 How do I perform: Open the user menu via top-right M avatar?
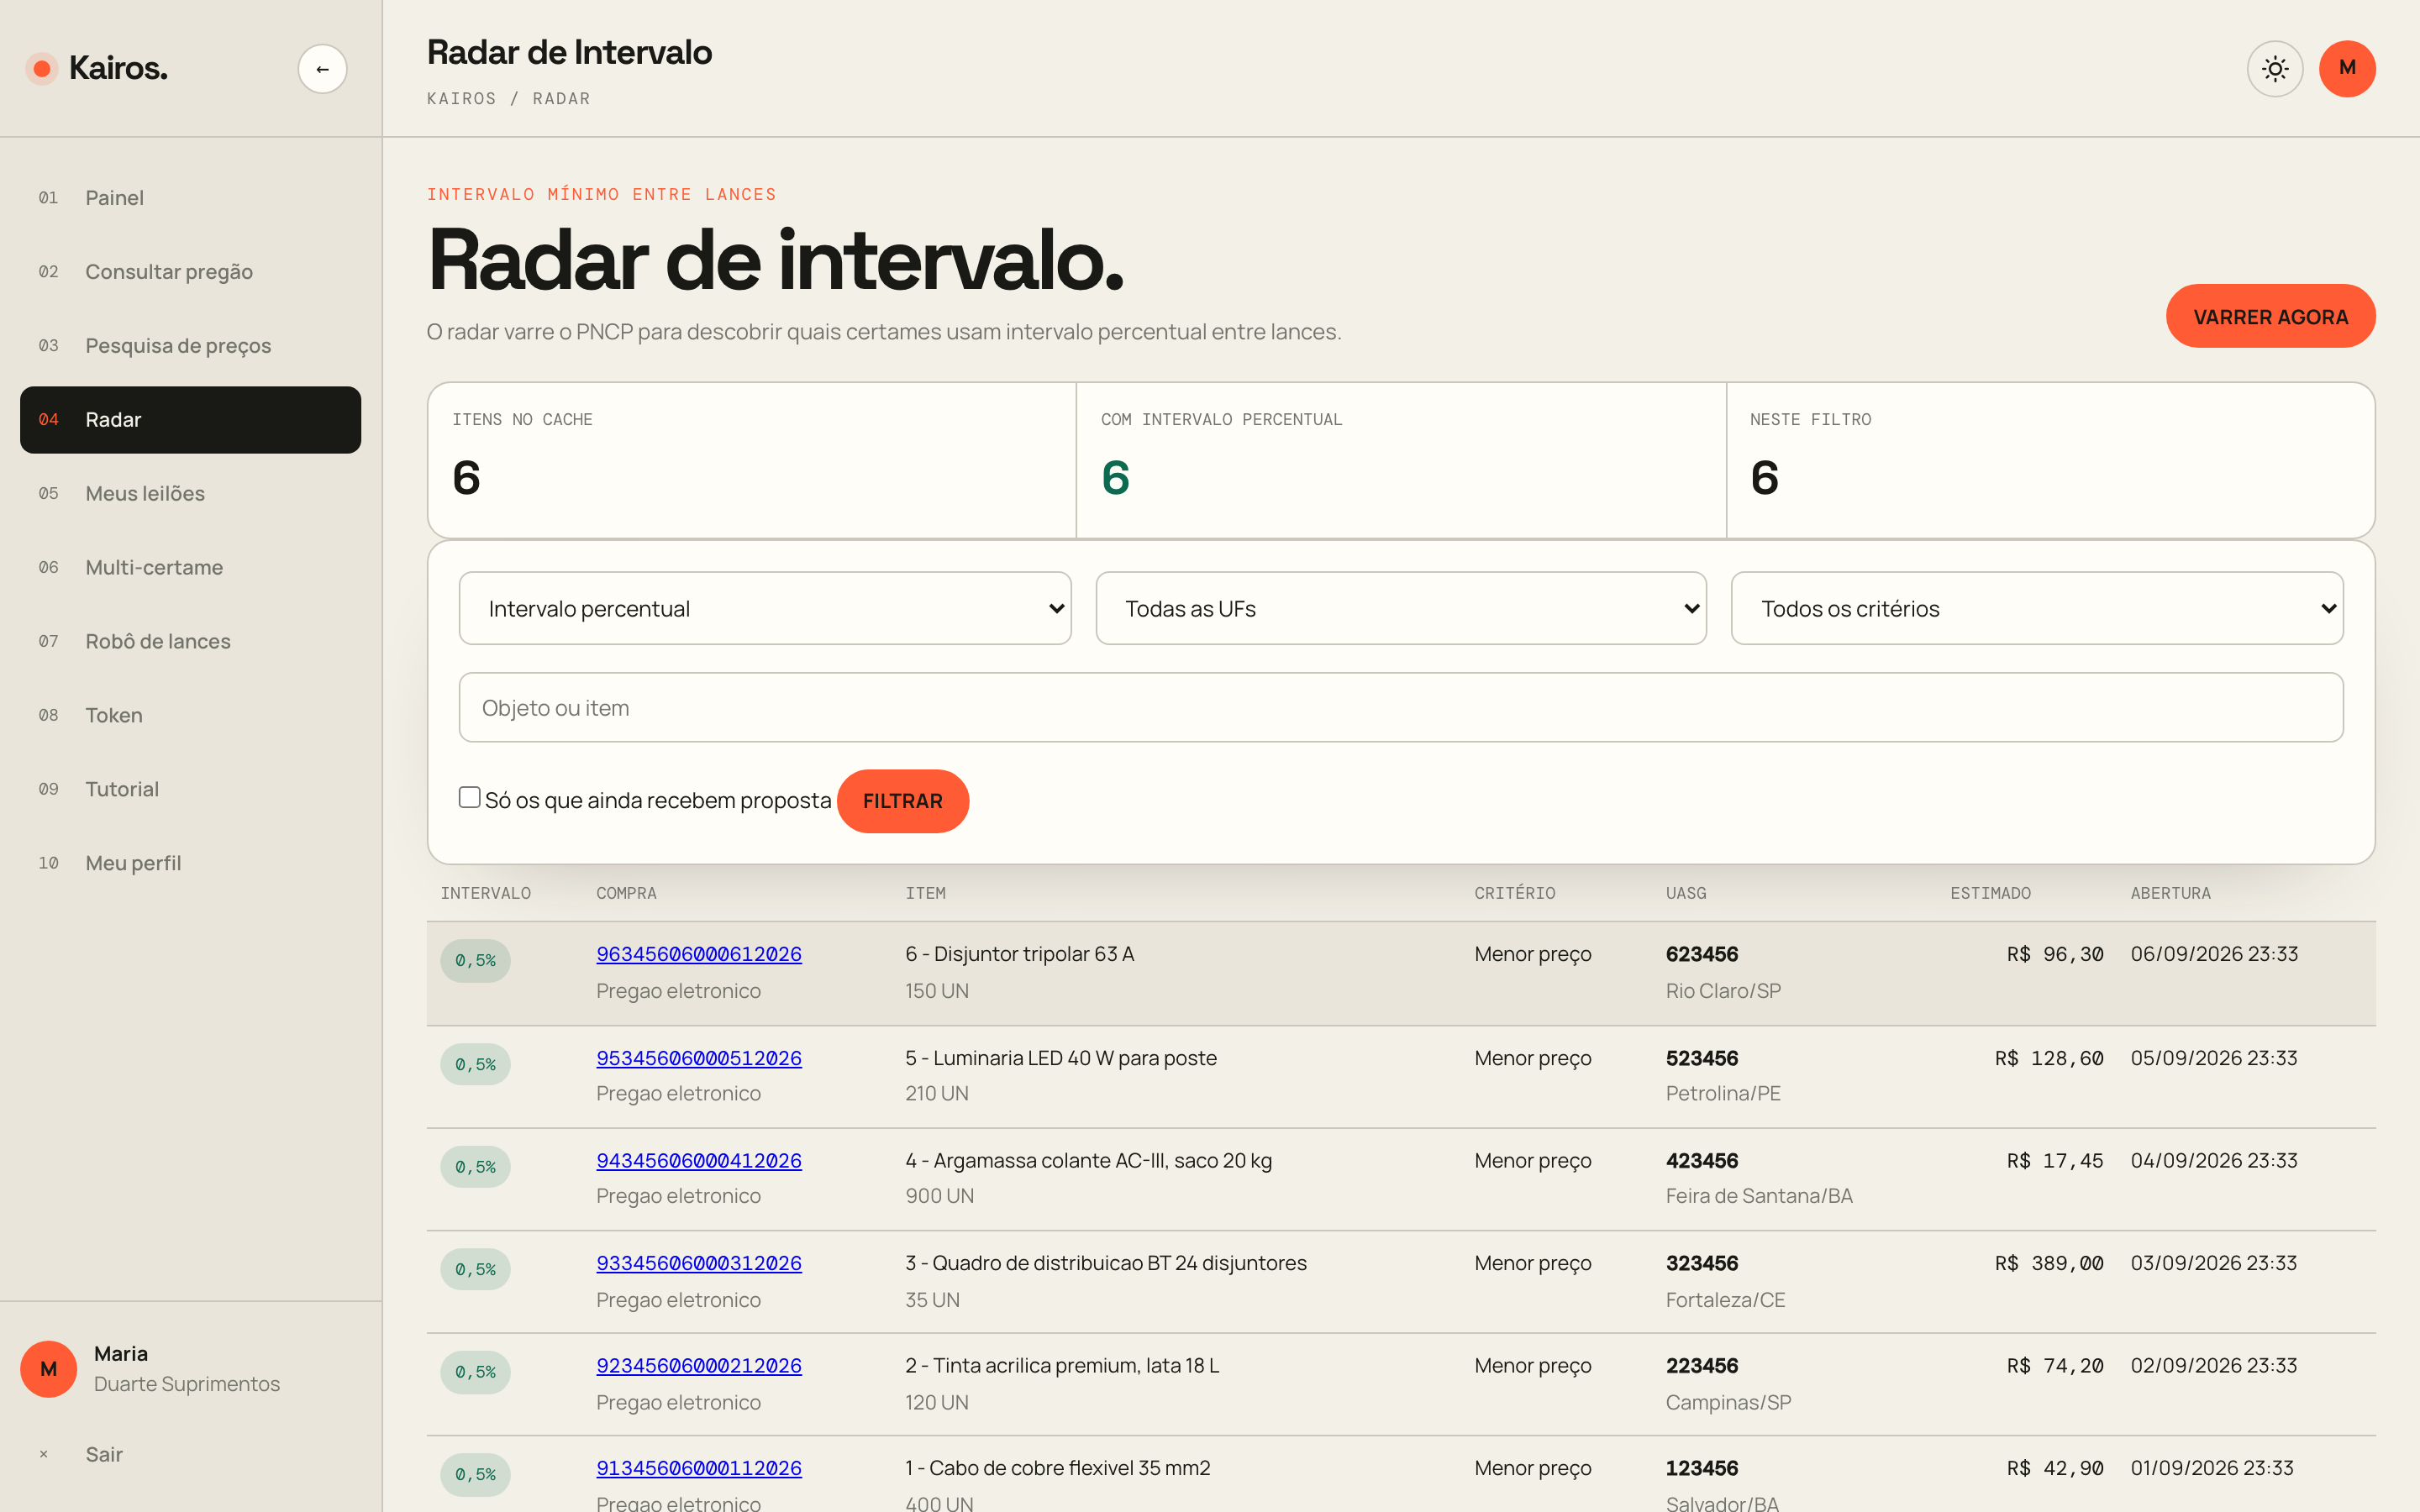(x=2347, y=69)
